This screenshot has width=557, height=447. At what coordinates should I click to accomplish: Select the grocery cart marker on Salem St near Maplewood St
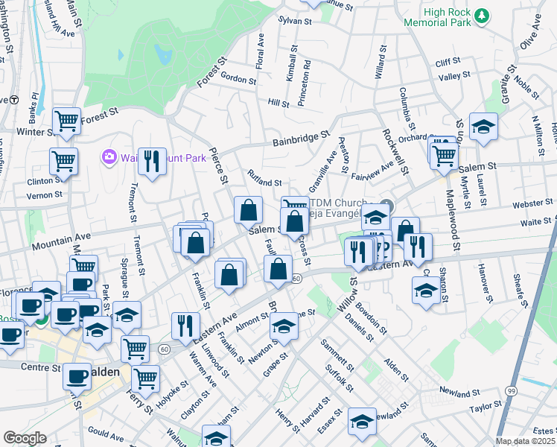tap(445, 155)
